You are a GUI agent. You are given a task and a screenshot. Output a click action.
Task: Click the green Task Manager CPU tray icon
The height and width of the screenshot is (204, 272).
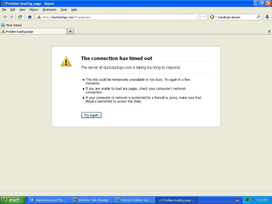click(x=248, y=200)
